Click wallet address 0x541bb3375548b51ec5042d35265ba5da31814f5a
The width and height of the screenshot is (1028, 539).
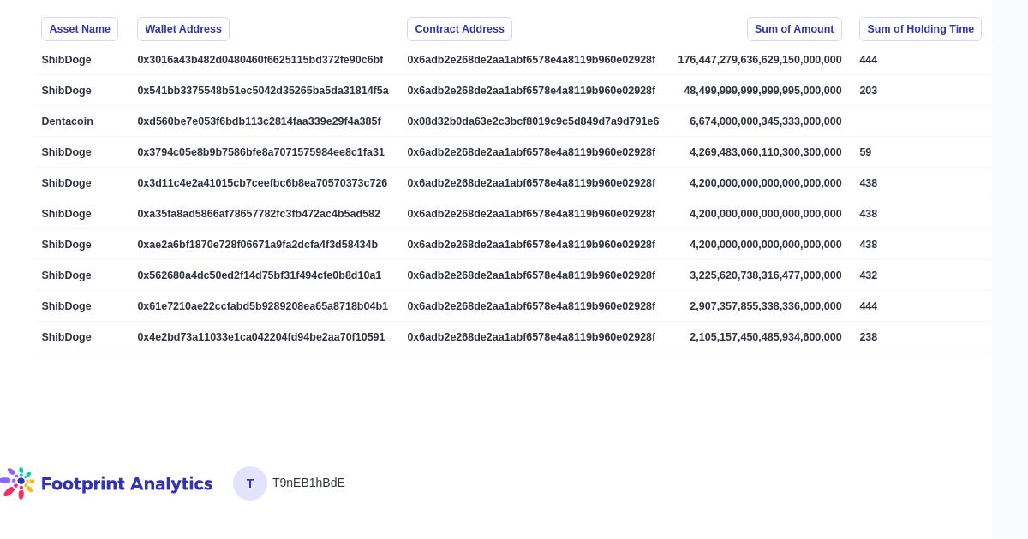coord(263,91)
